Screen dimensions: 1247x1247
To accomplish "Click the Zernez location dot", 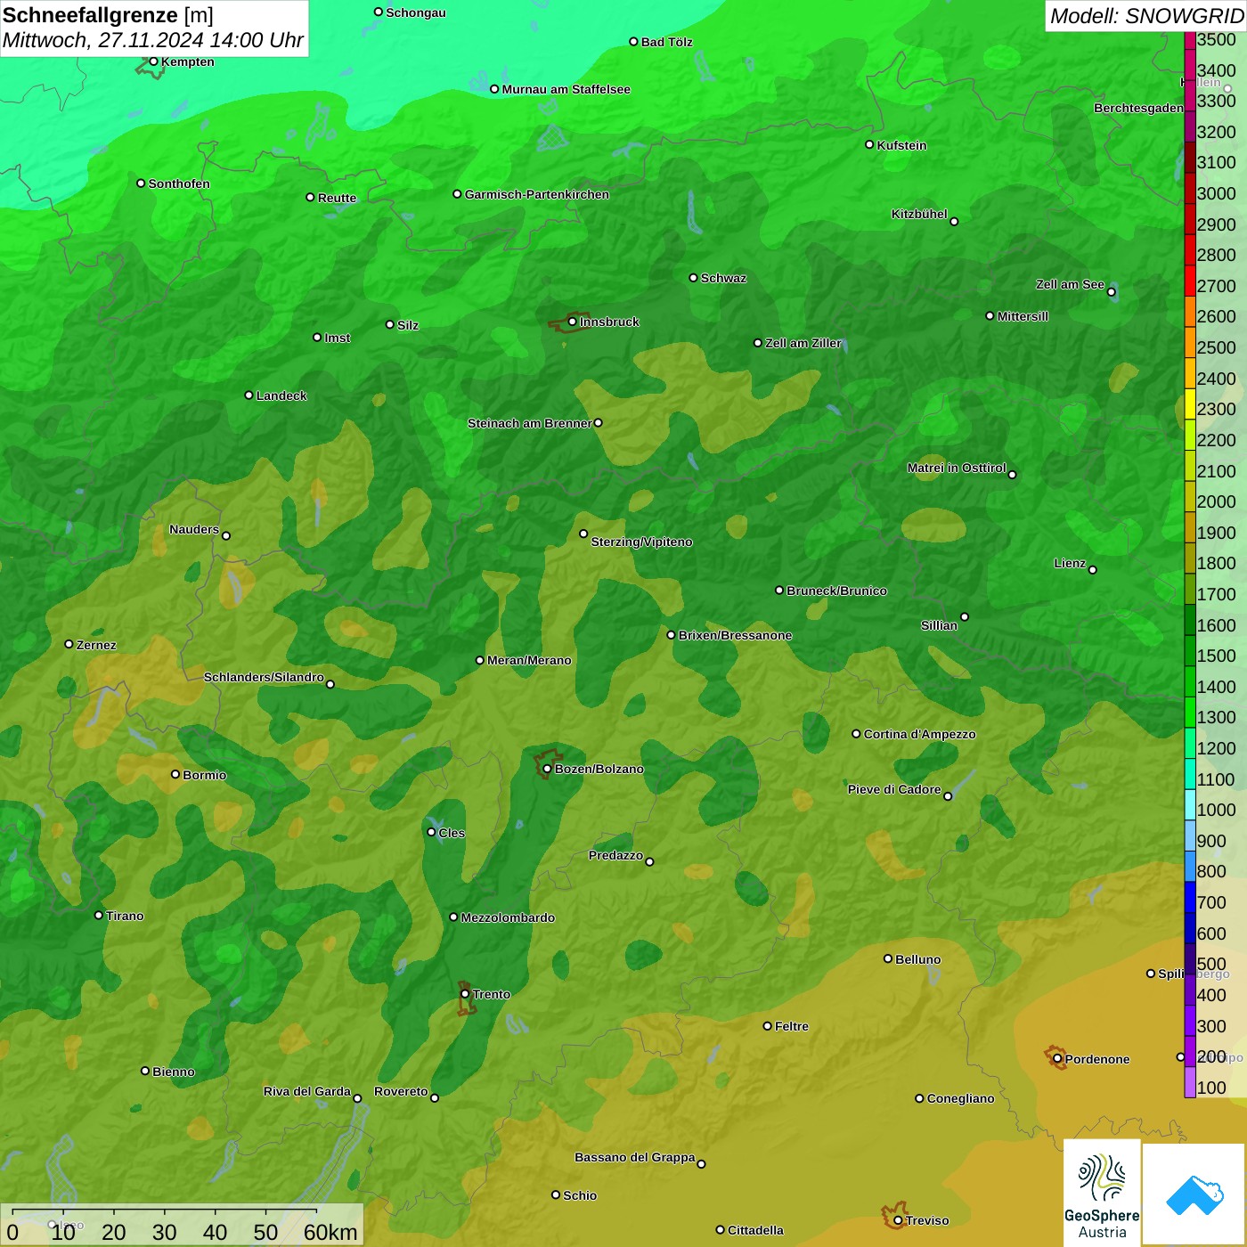I will click(x=69, y=644).
